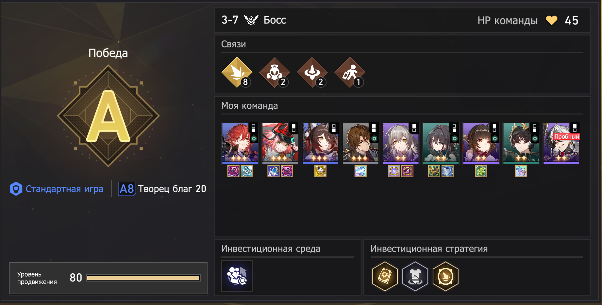This screenshot has height=305, width=602.
Task: Select the second bond icon with 2
Action: click(275, 72)
